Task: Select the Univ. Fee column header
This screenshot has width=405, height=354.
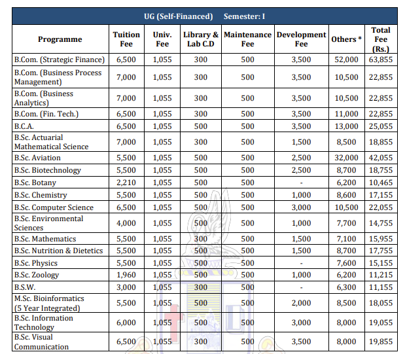Action: tap(162, 39)
